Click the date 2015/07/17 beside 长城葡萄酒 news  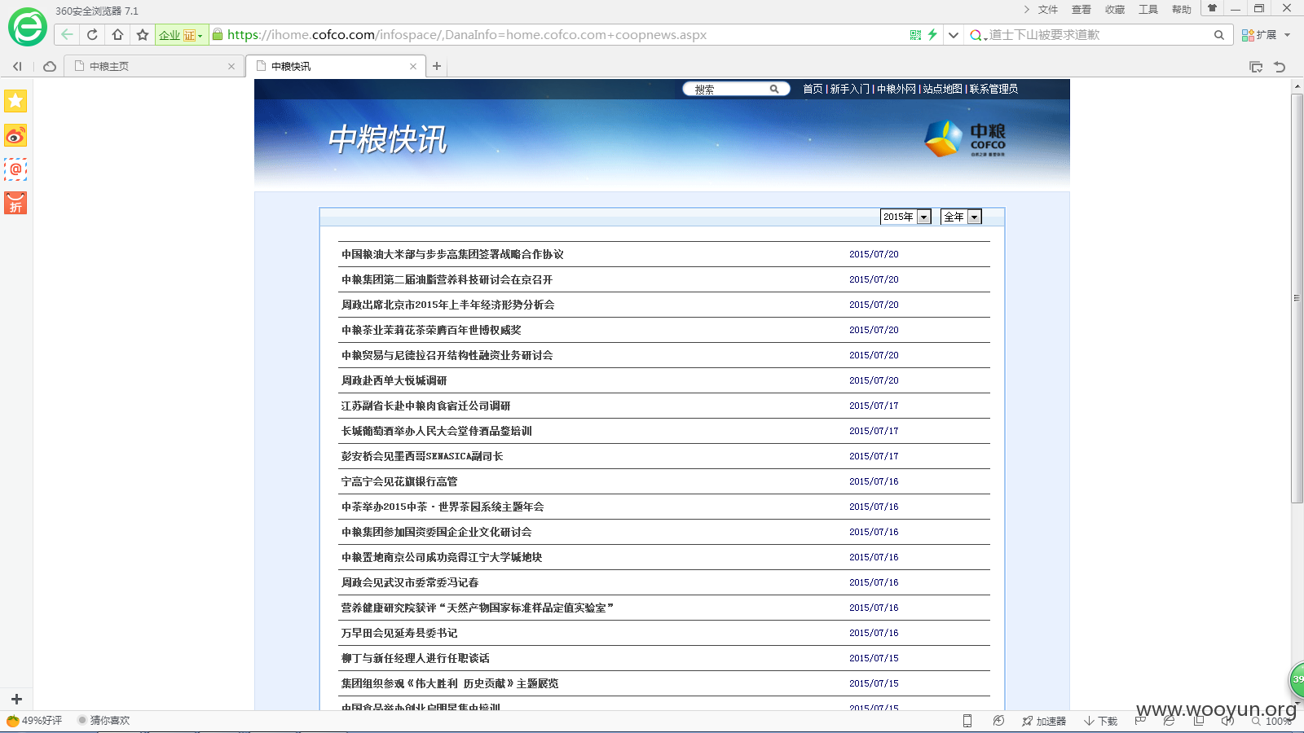tap(874, 431)
